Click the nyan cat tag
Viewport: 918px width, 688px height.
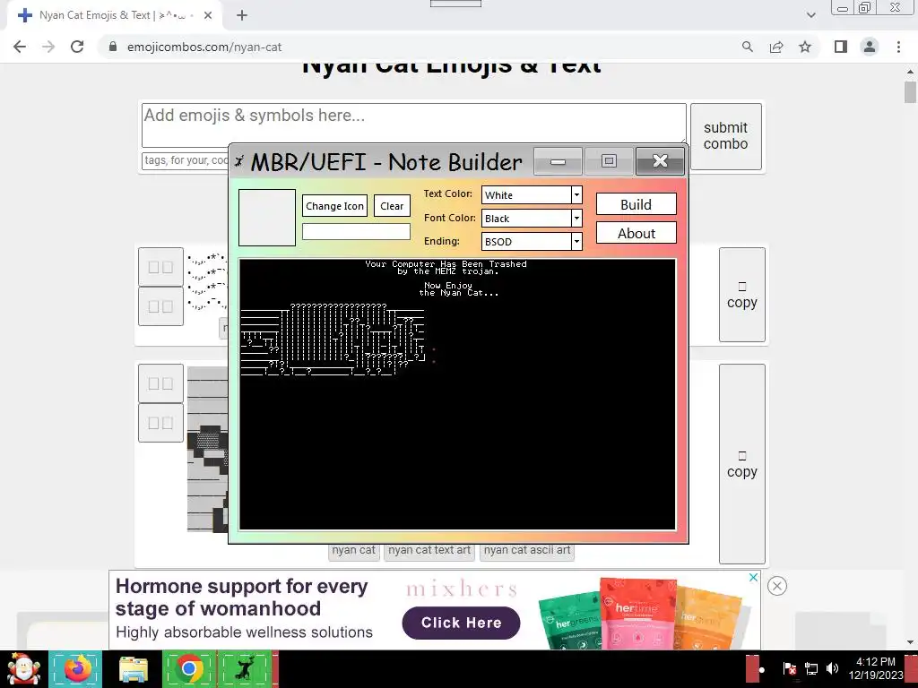pyautogui.click(x=353, y=551)
